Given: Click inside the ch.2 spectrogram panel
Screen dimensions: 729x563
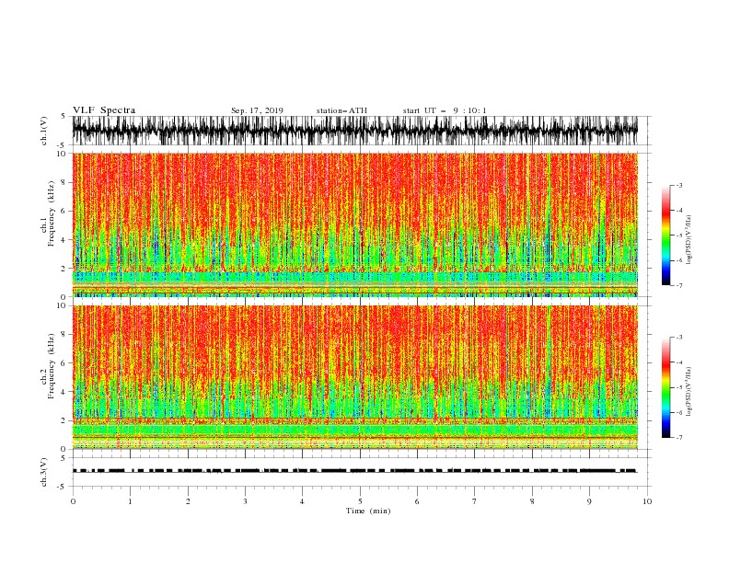Looking at the screenshot, I should 354,377.
